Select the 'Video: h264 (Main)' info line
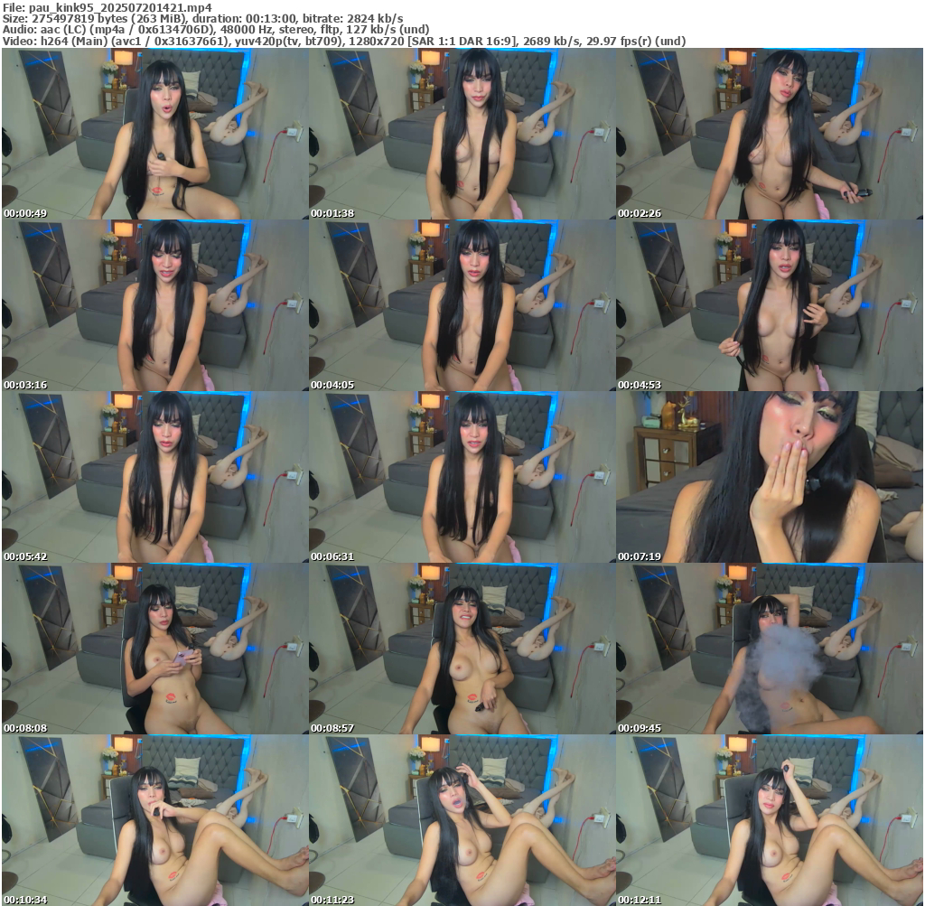The image size is (925, 906). (344, 42)
